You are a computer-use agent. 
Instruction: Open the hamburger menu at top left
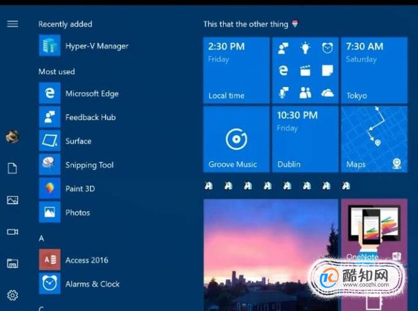(x=12, y=24)
